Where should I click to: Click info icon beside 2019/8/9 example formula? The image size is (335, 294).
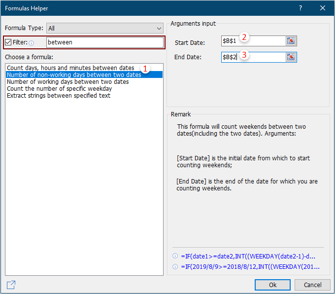(175, 267)
